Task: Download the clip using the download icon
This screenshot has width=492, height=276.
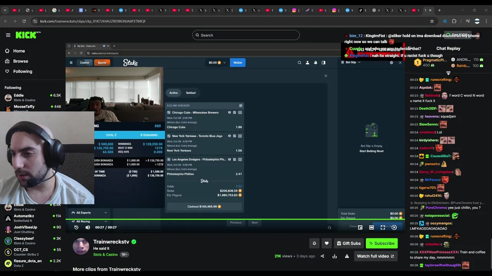Action: (334, 256)
